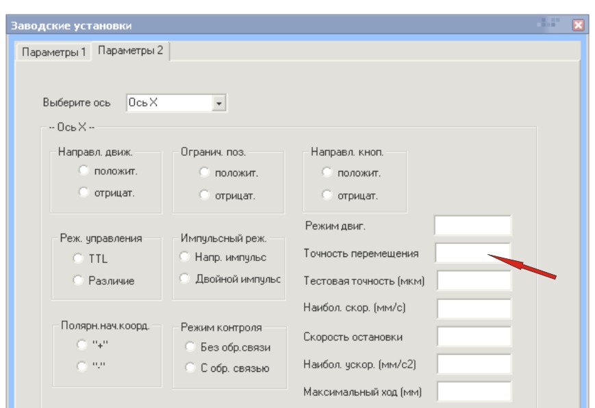595x408 pixels.
Task: Select отрицат. under Направл. движ.
Action: point(84,192)
